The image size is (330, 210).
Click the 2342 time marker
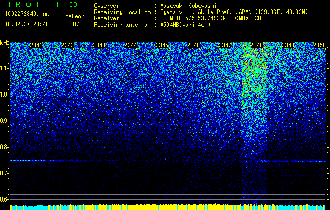coord(68,45)
